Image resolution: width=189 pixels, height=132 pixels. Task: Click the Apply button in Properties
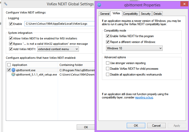[x=177, y=125]
